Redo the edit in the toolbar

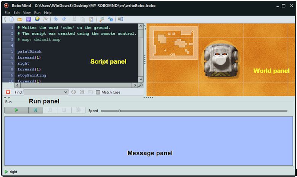tap(64, 19)
